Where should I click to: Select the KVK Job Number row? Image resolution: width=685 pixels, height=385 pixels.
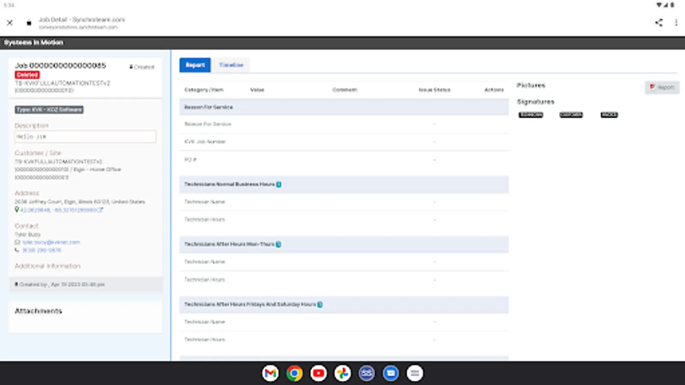coord(344,142)
